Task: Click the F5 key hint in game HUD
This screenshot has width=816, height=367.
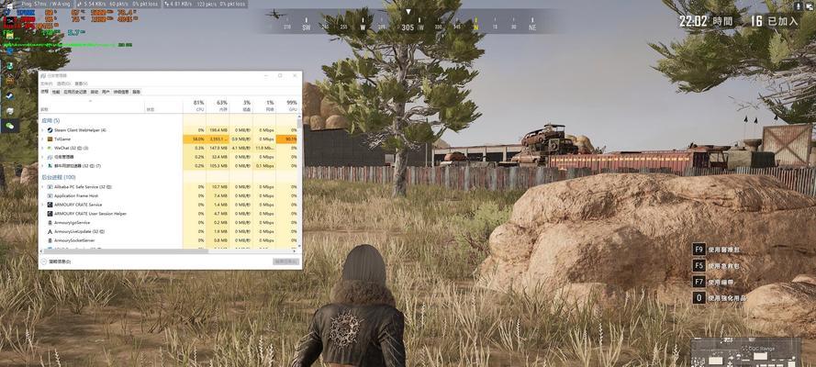Action: (x=699, y=265)
